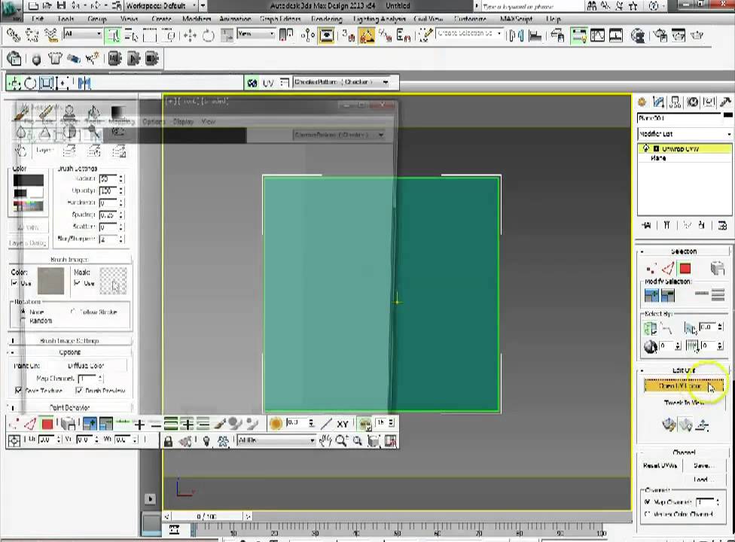The width and height of the screenshot is (735, 542).
Task: Open the Modify tab in command panel
Action: (x=659, y=102)
